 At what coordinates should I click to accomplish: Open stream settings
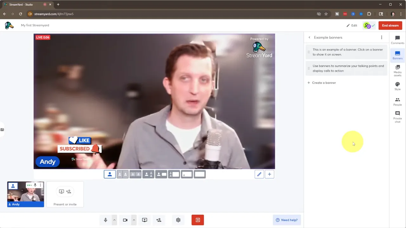pyautogui.click(x=178, y=220)
